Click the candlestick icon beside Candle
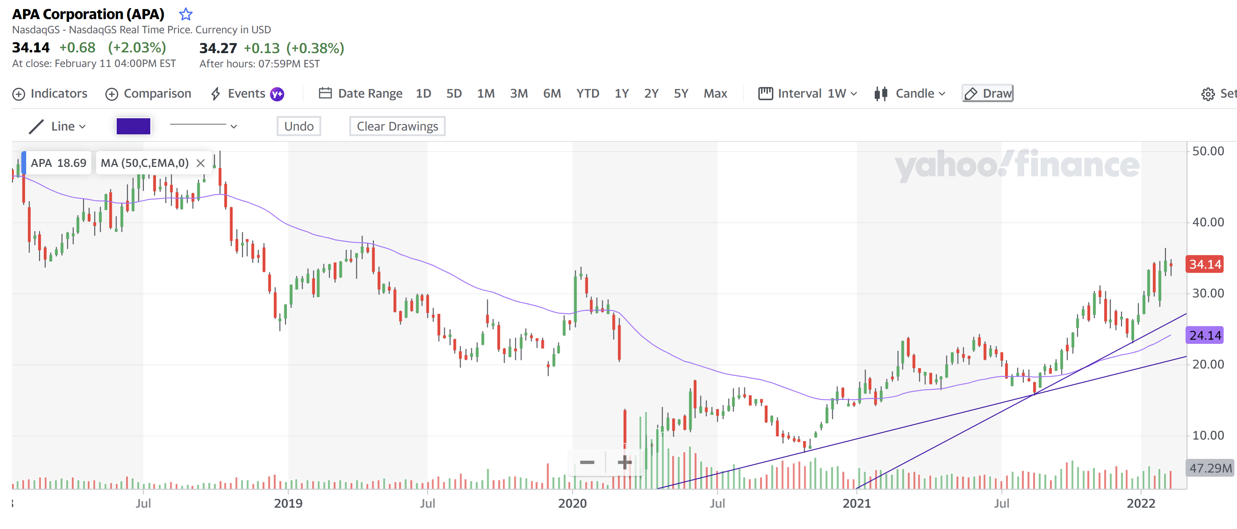The width and height of the screenshot is (1237, 529). pos(881,94)
